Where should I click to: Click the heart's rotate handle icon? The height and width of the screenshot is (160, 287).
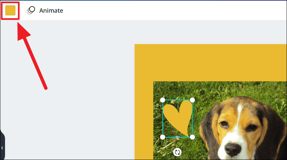click(x=177, y=152)
